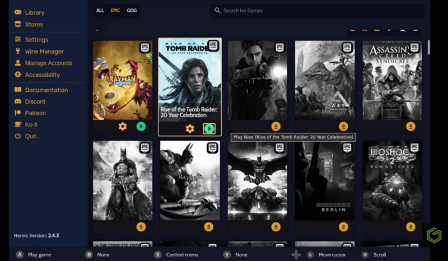Select the EPIC store filter tab
448x261 pixels.
pyautogui.click(x=115, y=10)
